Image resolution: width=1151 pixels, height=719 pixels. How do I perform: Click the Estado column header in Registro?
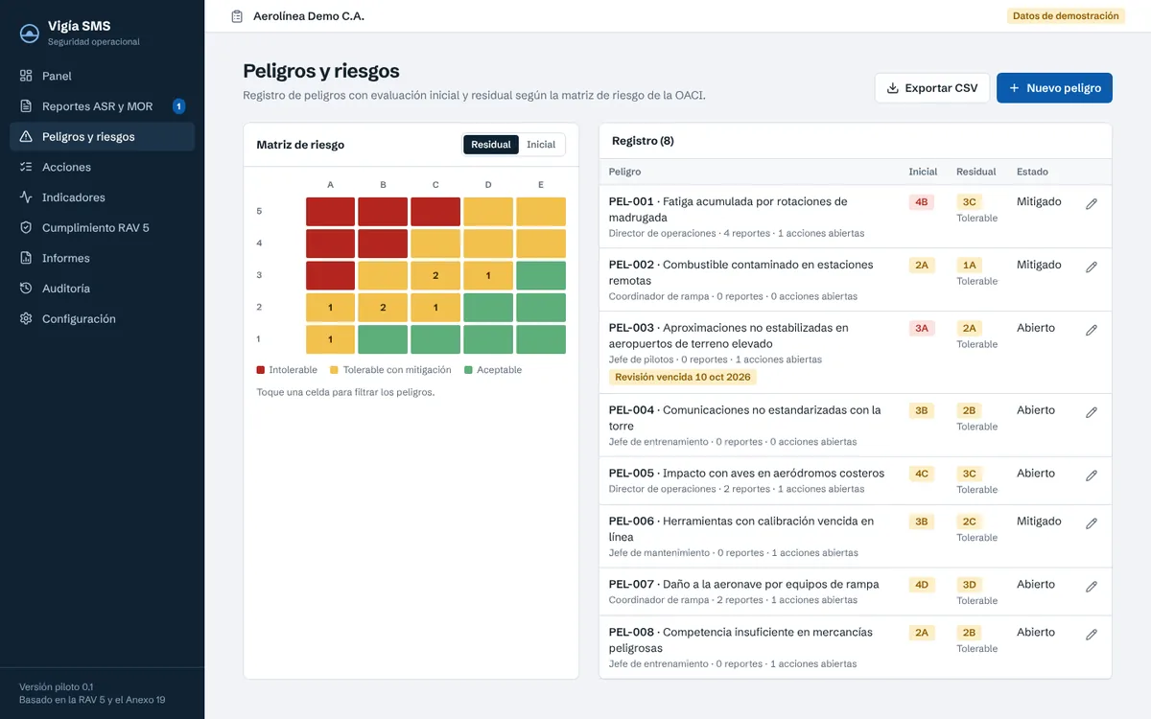pos(1032,172)
